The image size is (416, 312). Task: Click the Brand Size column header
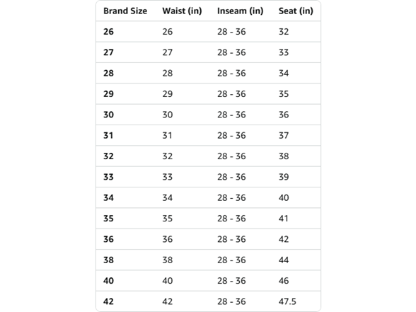point(125,11)
